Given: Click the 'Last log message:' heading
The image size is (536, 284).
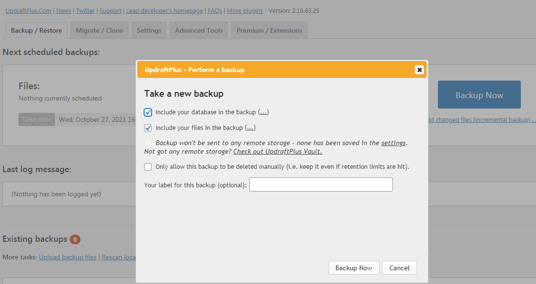Looking at the screenshot, I should point(37,169).
